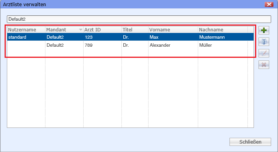Select the Alexander Müller row
The height and width of the screenshot is (152, 278).
130,45
